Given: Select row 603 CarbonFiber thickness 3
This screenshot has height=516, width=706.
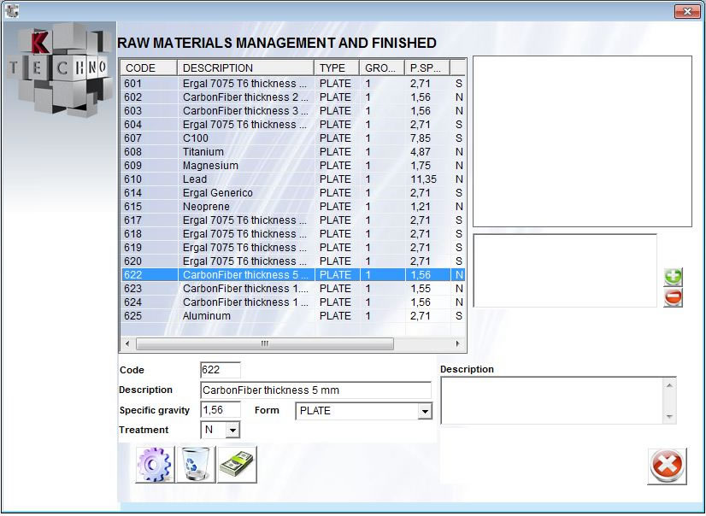Looking at the screenshot, I should click(x=293, y=111).
